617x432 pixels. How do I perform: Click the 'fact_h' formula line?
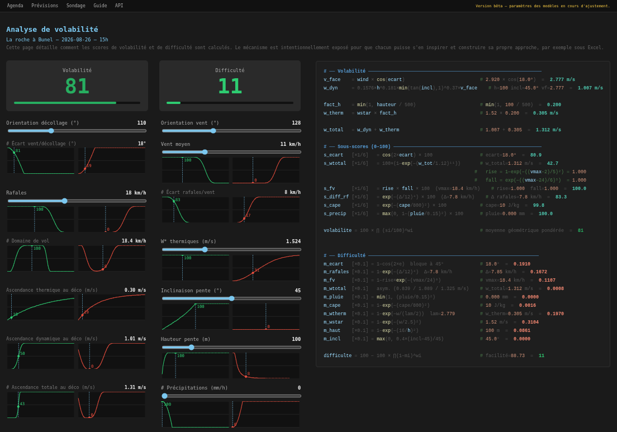click(442, 105)
